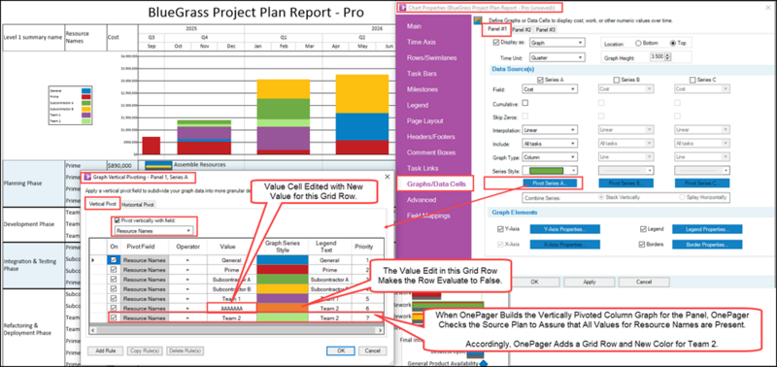The image size is (777, 367).
Task: Toggle the Y-Axis checkbox
Action: pos(500,229)
